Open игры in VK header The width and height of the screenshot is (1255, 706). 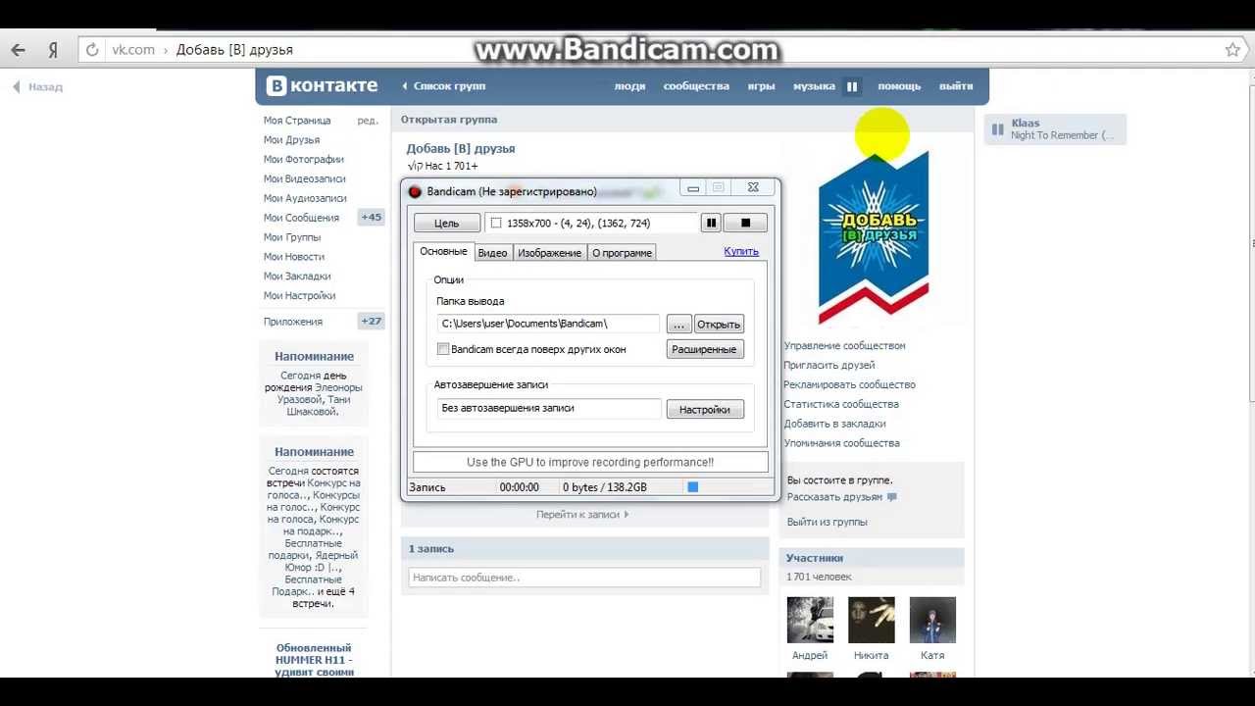[762, 86]
